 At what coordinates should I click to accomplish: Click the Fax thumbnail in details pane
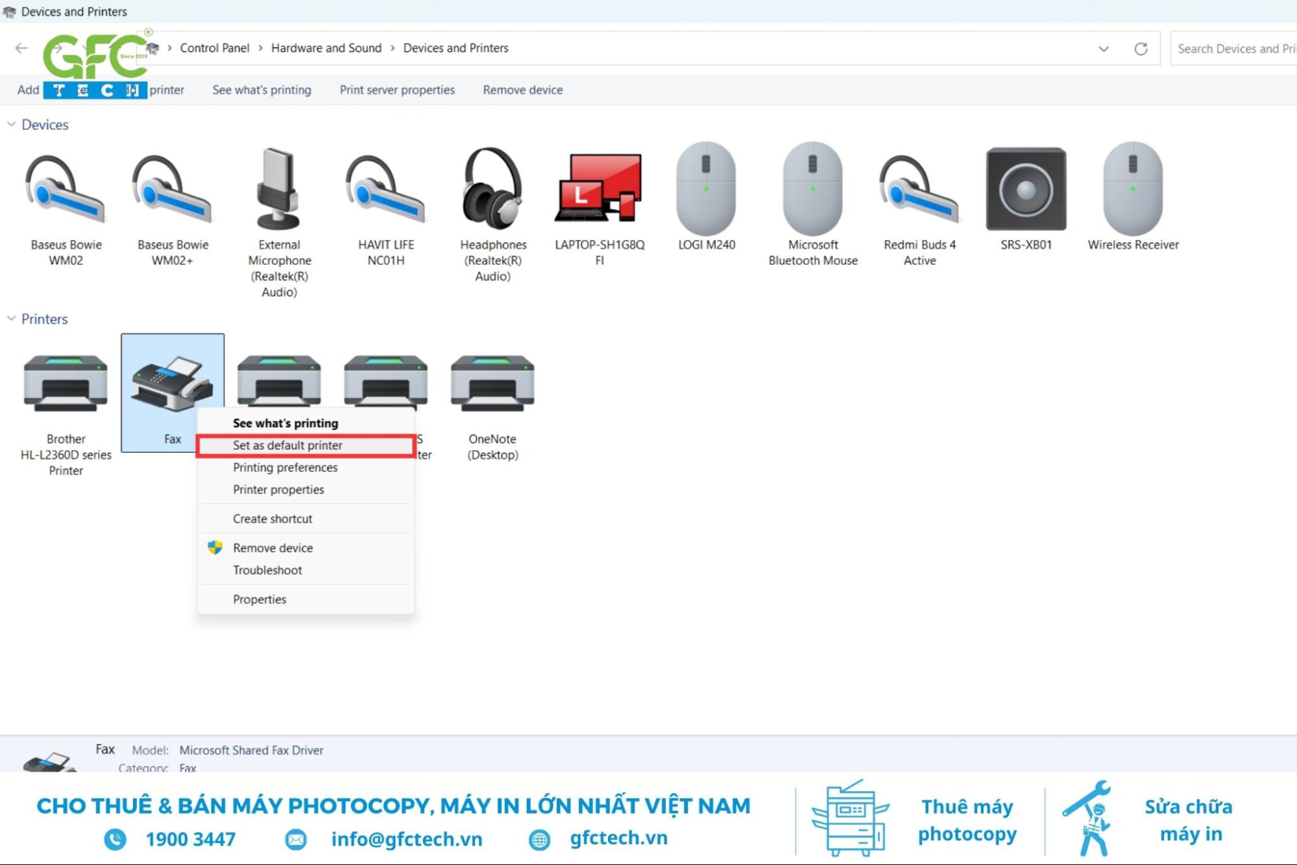pyautogui.click(x=49, y=761)
